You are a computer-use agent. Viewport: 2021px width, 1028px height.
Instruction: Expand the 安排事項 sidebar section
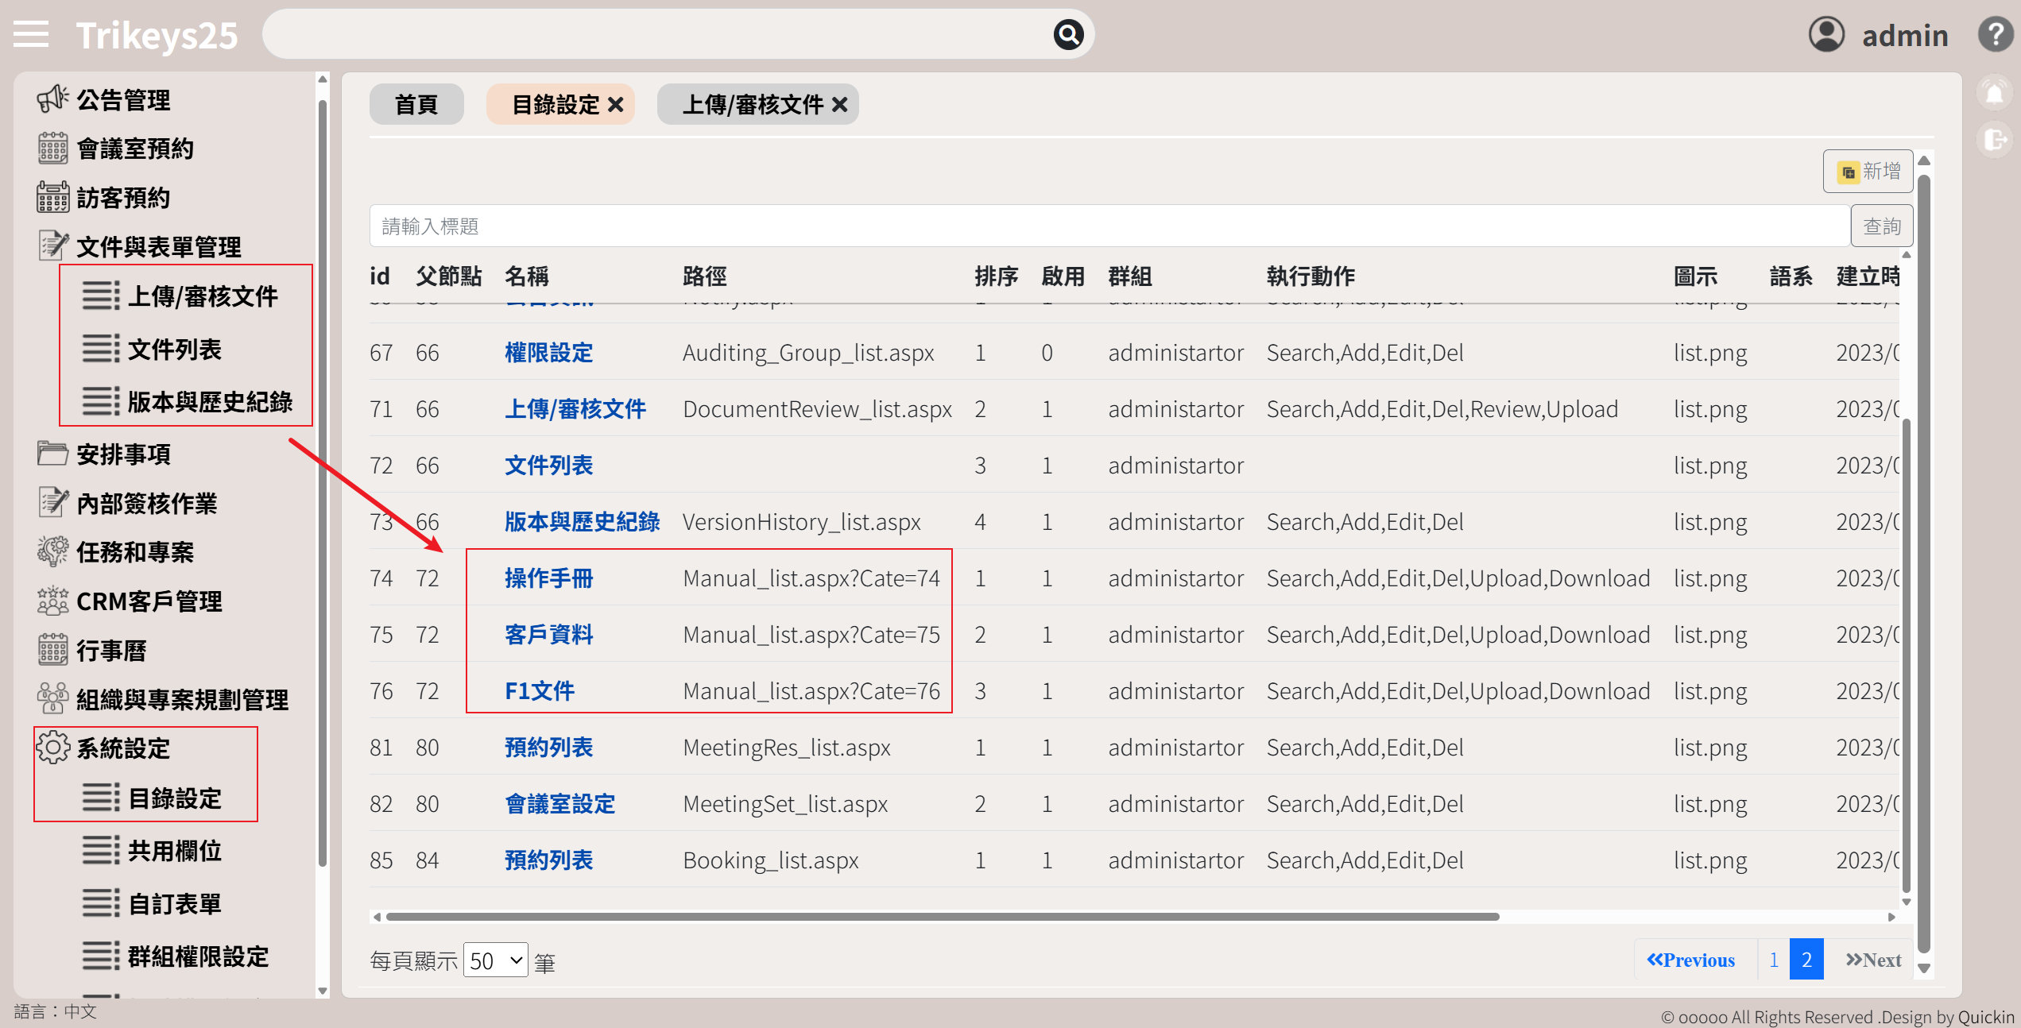123,454
